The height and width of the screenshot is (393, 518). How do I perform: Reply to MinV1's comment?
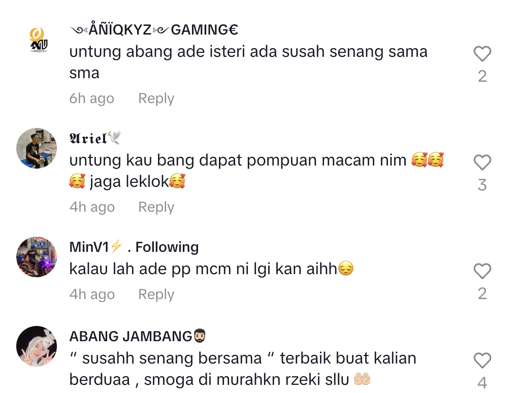(x=156, y=294)
